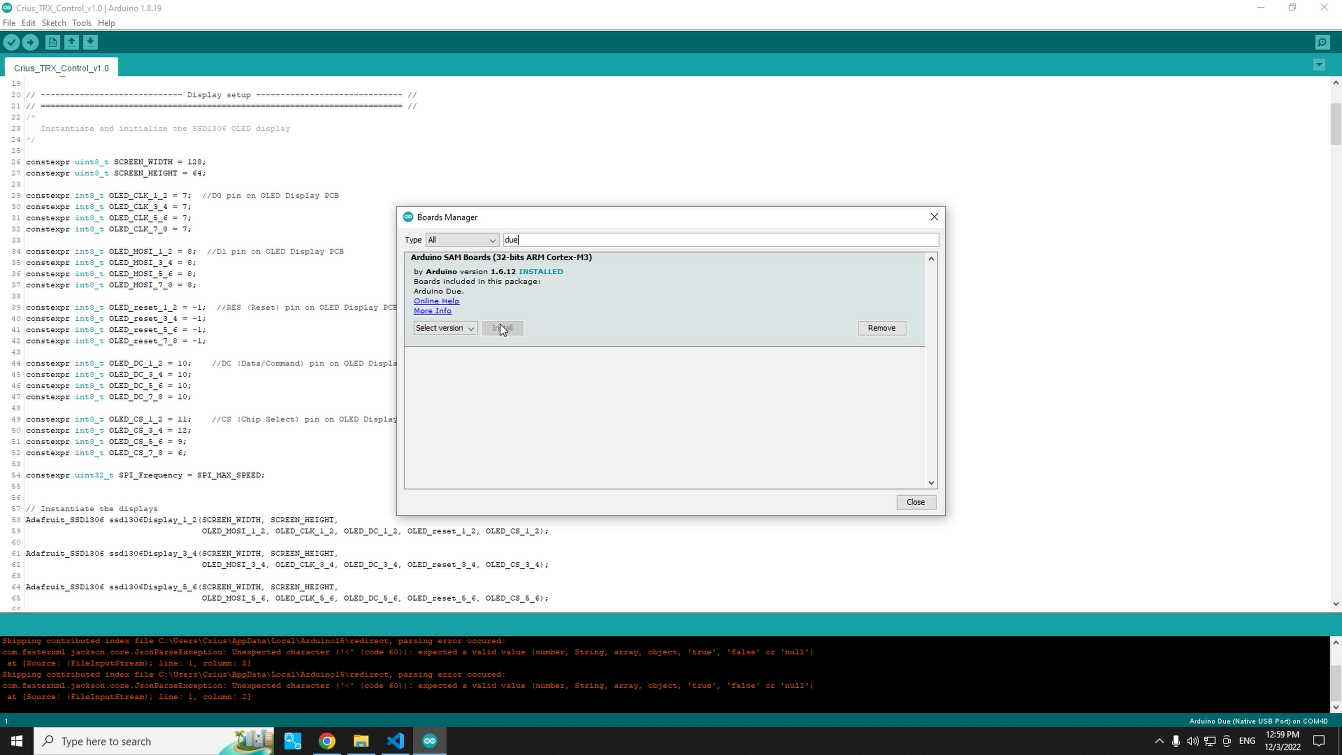Open Visual Studio Code from the taskbar
The width and height of the screenshot is (1342, 755).
[x=395, y=741]
